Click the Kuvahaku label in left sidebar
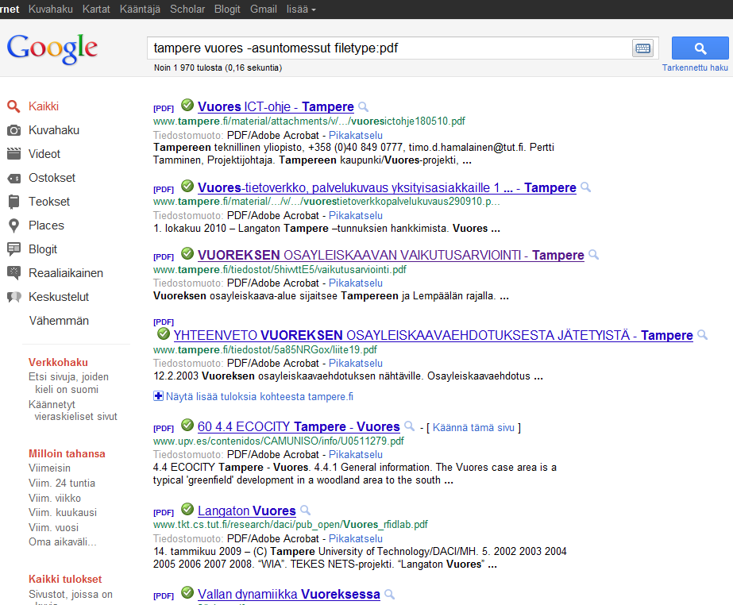 pos(54,130)
